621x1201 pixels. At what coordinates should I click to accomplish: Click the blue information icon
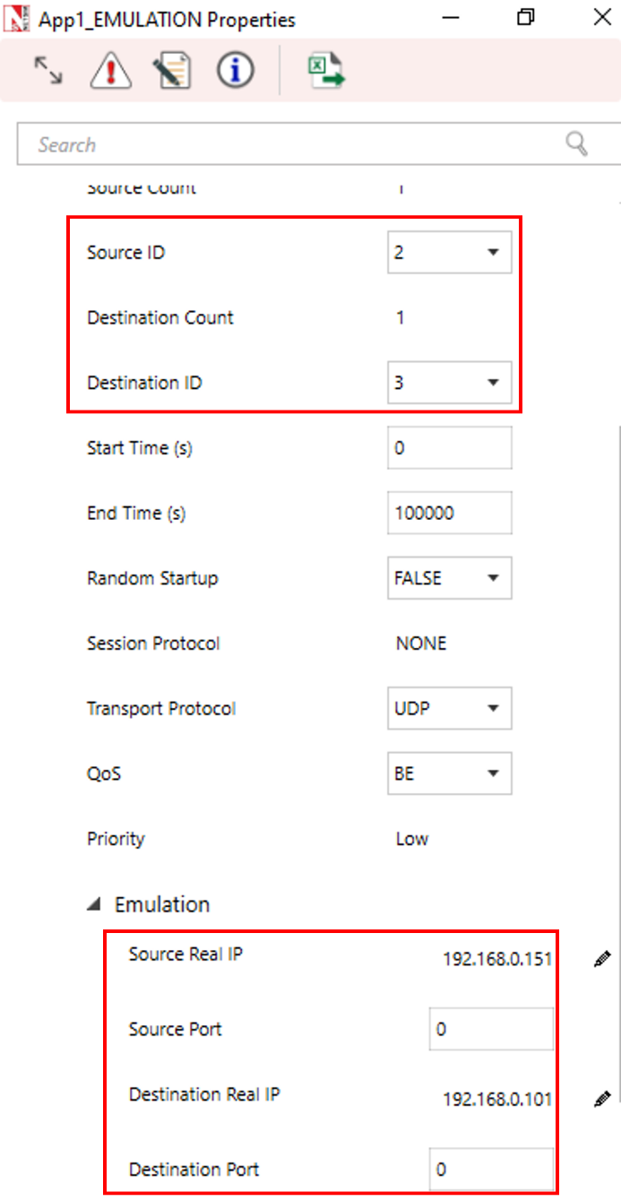pos(235,71)
